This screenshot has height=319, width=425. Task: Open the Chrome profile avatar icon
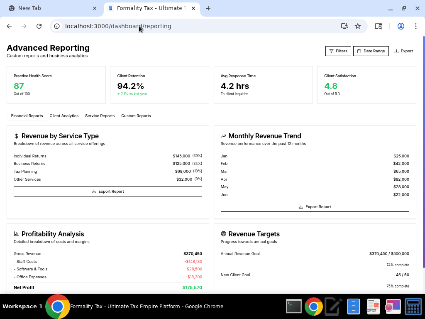[x=401, y=26]
